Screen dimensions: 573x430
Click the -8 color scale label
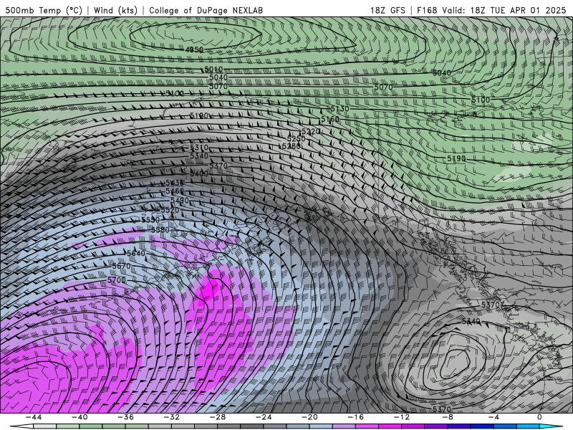pyautogui.click(x=448, y=417)
